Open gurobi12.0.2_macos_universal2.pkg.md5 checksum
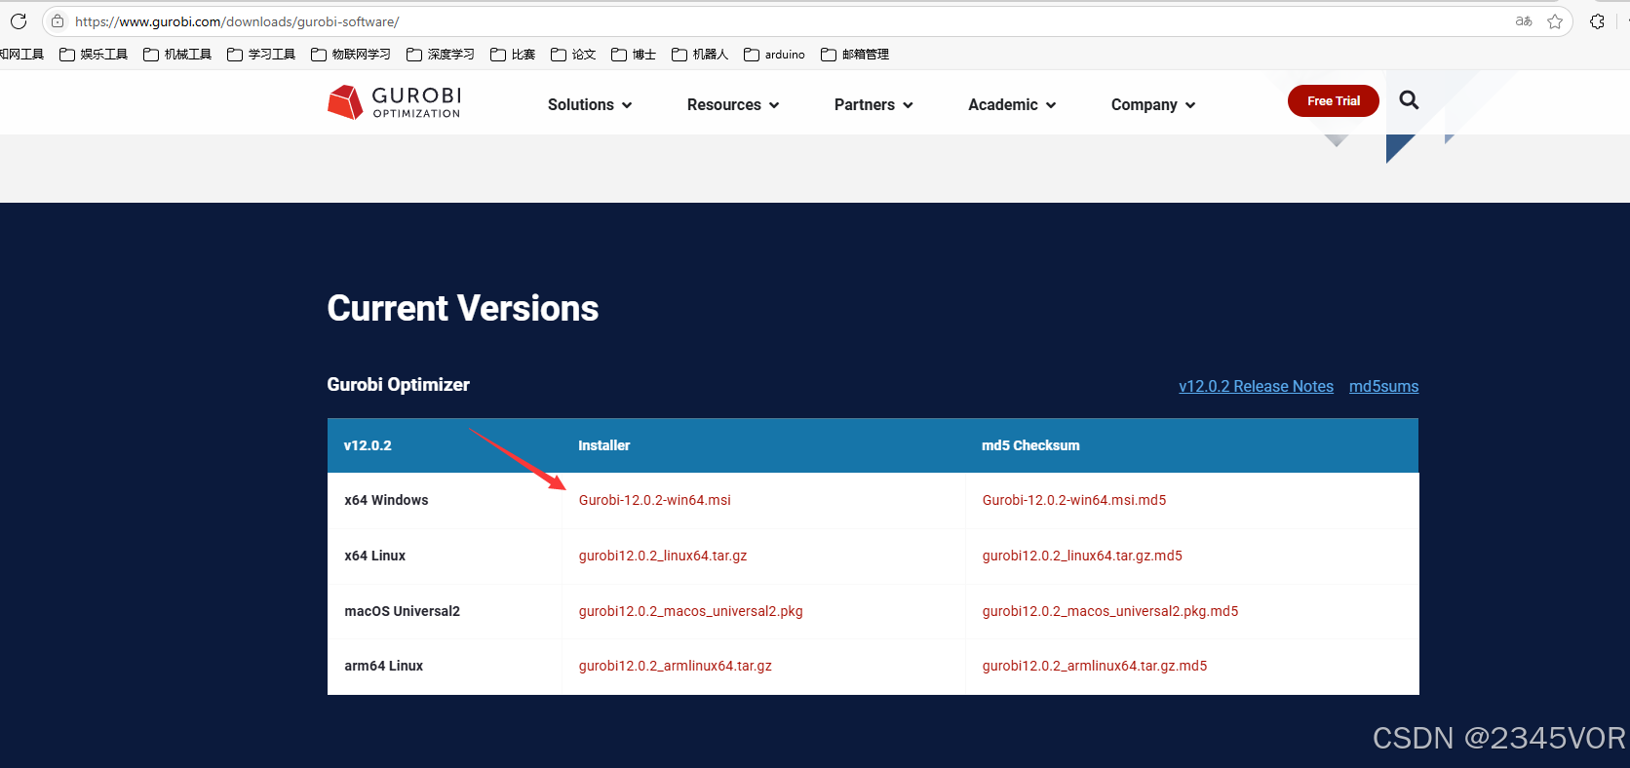Screen dimensions: 1630x768 tap(1110, 611)
